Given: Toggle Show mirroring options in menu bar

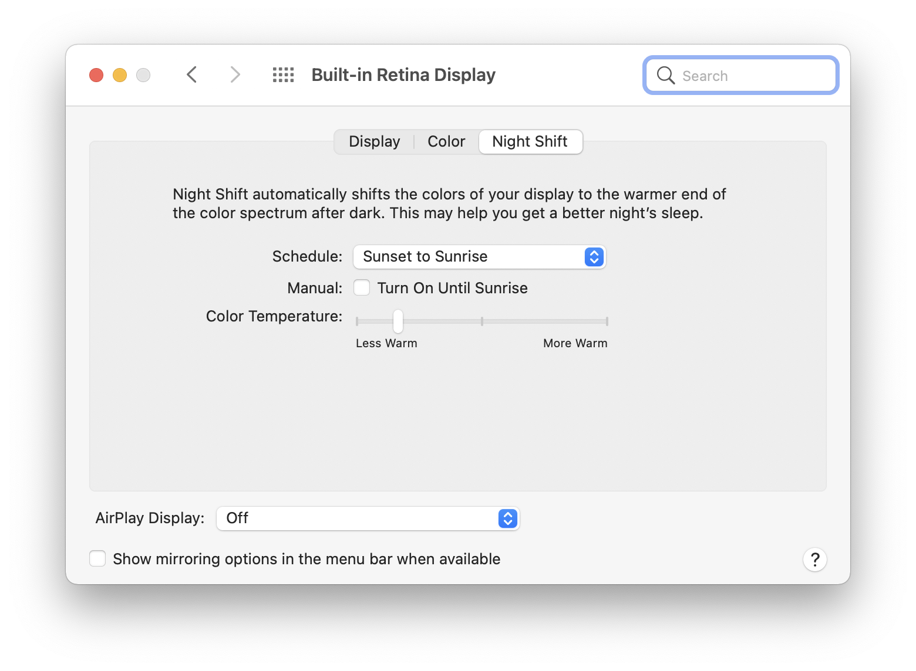Looking at the screenshot, I should point(97,559).
